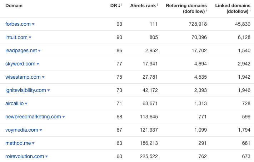
Task: Expand the skyword.com dropdown arrow
Action: (x=38, y=64)
